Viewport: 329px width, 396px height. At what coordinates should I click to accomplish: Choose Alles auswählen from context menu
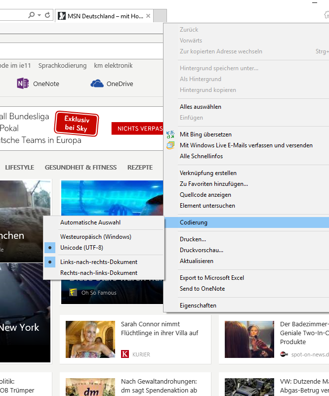(247, 107)
